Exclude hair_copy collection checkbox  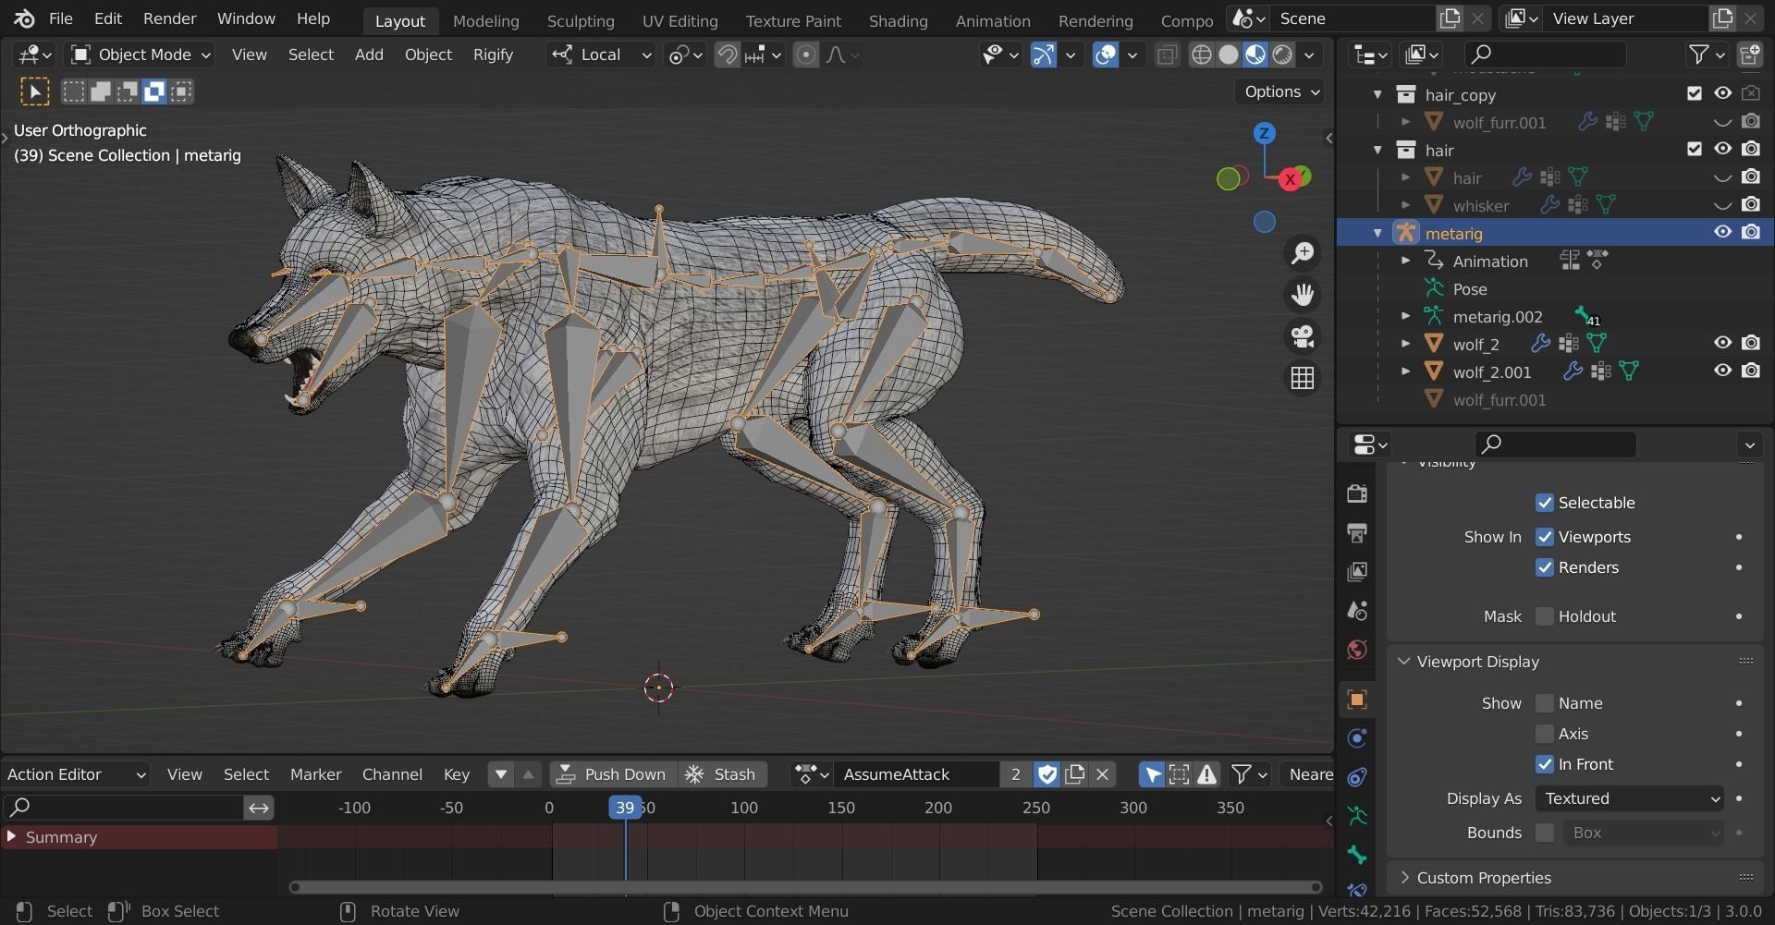(1694, 93)
